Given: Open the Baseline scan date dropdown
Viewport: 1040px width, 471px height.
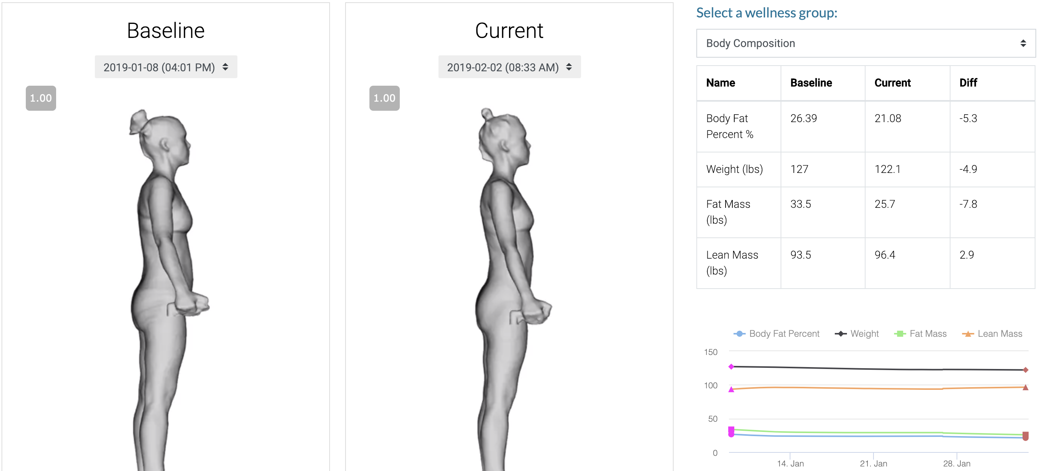Looking at the screenshot, I should coord(165,67).
